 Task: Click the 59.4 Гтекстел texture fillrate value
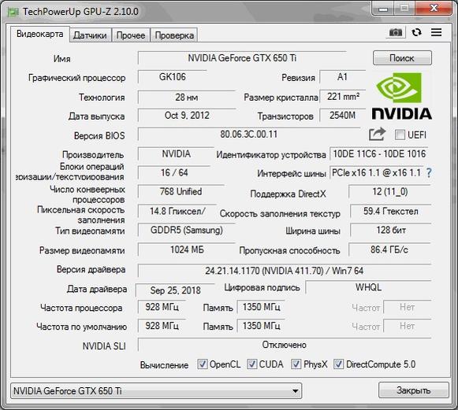coord(391,211)
